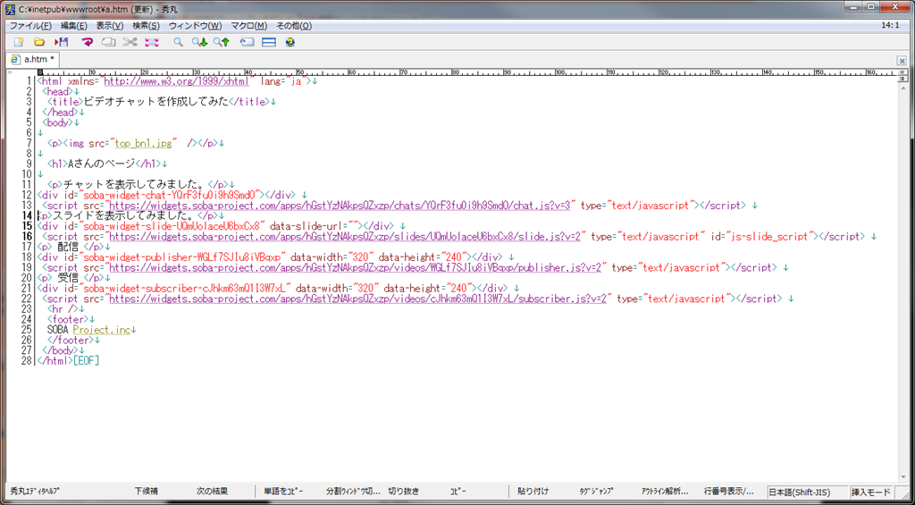Undo using the pink arrow toolbar icon

tap(87, 42)
